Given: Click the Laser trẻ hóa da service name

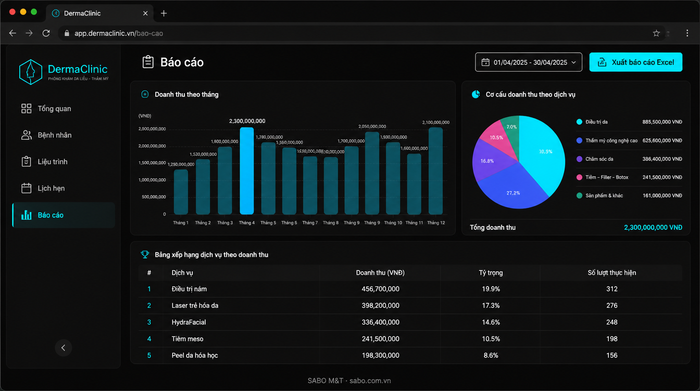Looking at the screenshot, I should [195, 306].
